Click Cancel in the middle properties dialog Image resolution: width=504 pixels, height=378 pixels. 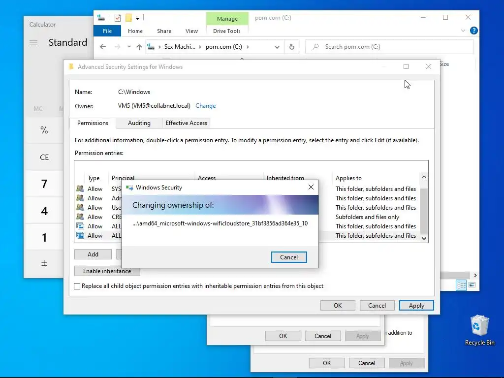pyautogui.click(x=322, y=336)
